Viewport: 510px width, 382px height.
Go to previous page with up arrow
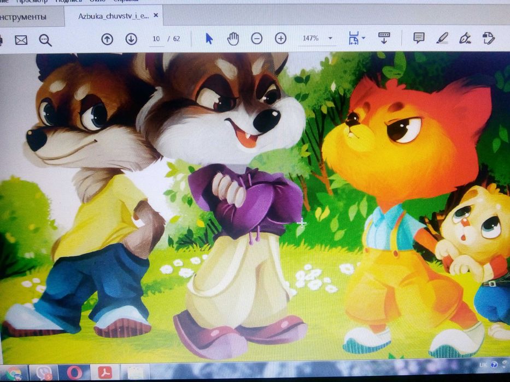coord(107,39)
